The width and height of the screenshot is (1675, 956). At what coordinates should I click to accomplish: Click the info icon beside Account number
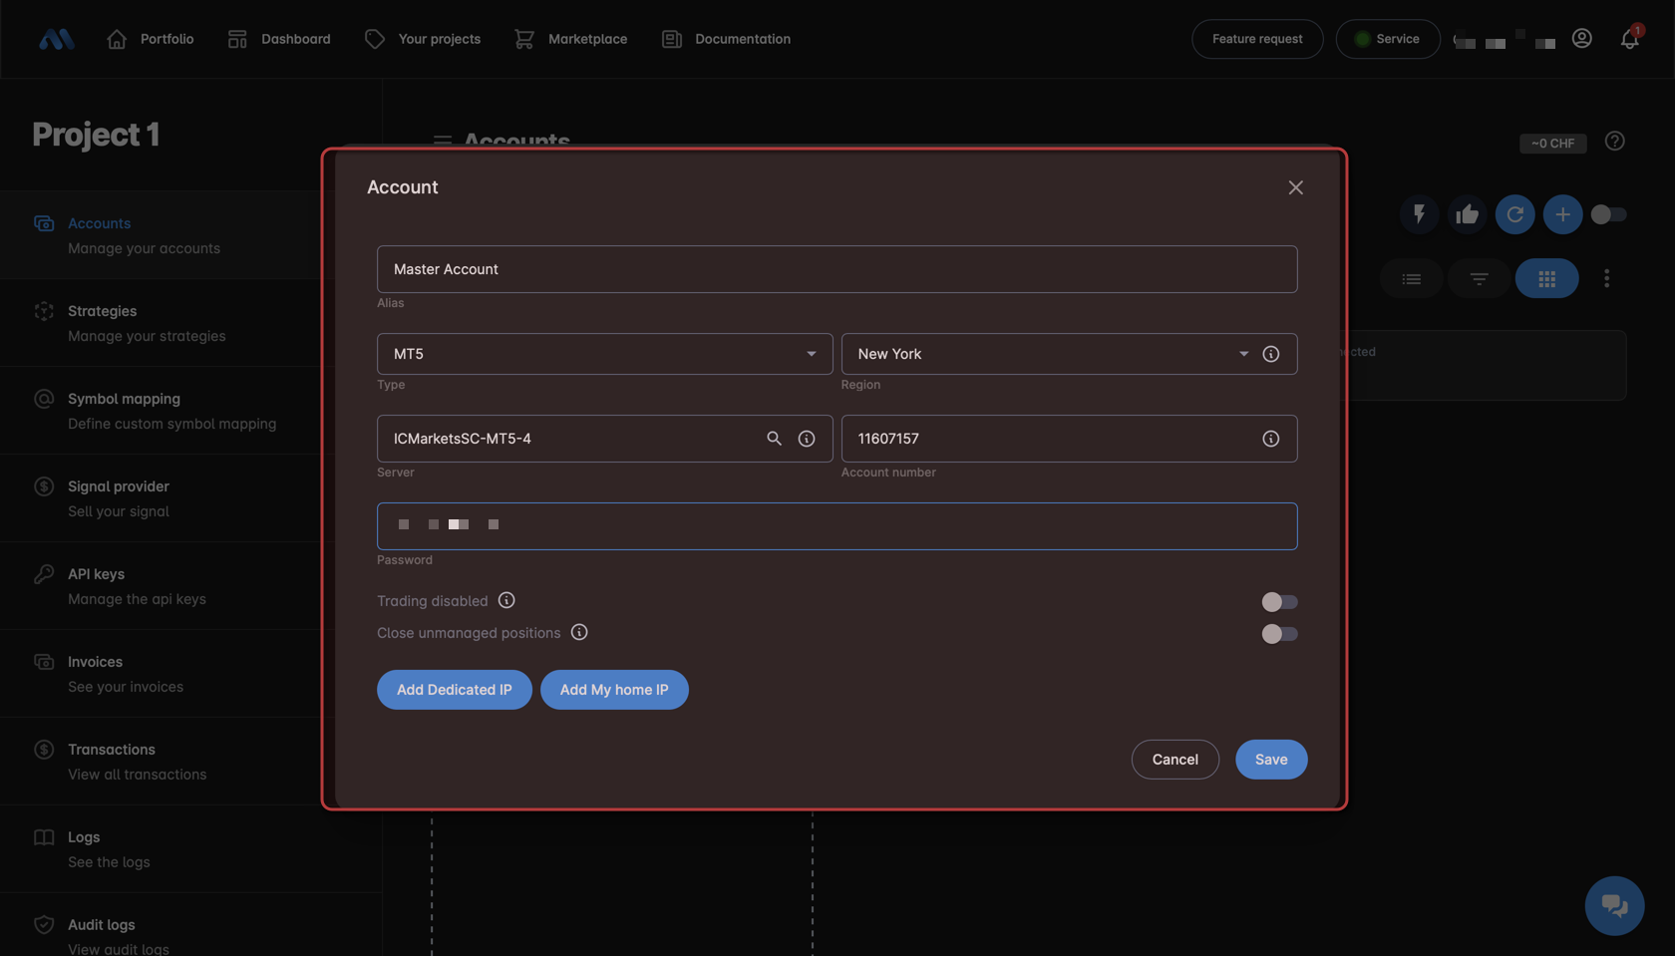click(1270, 439)
